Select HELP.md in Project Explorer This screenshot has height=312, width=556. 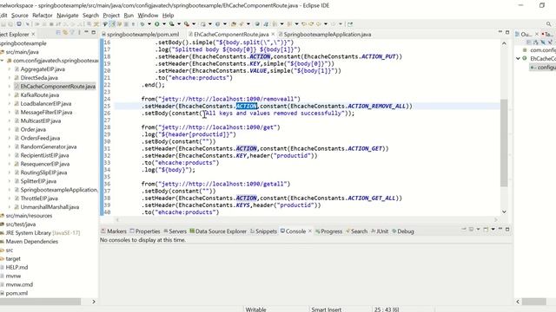[x=17, y=268]
